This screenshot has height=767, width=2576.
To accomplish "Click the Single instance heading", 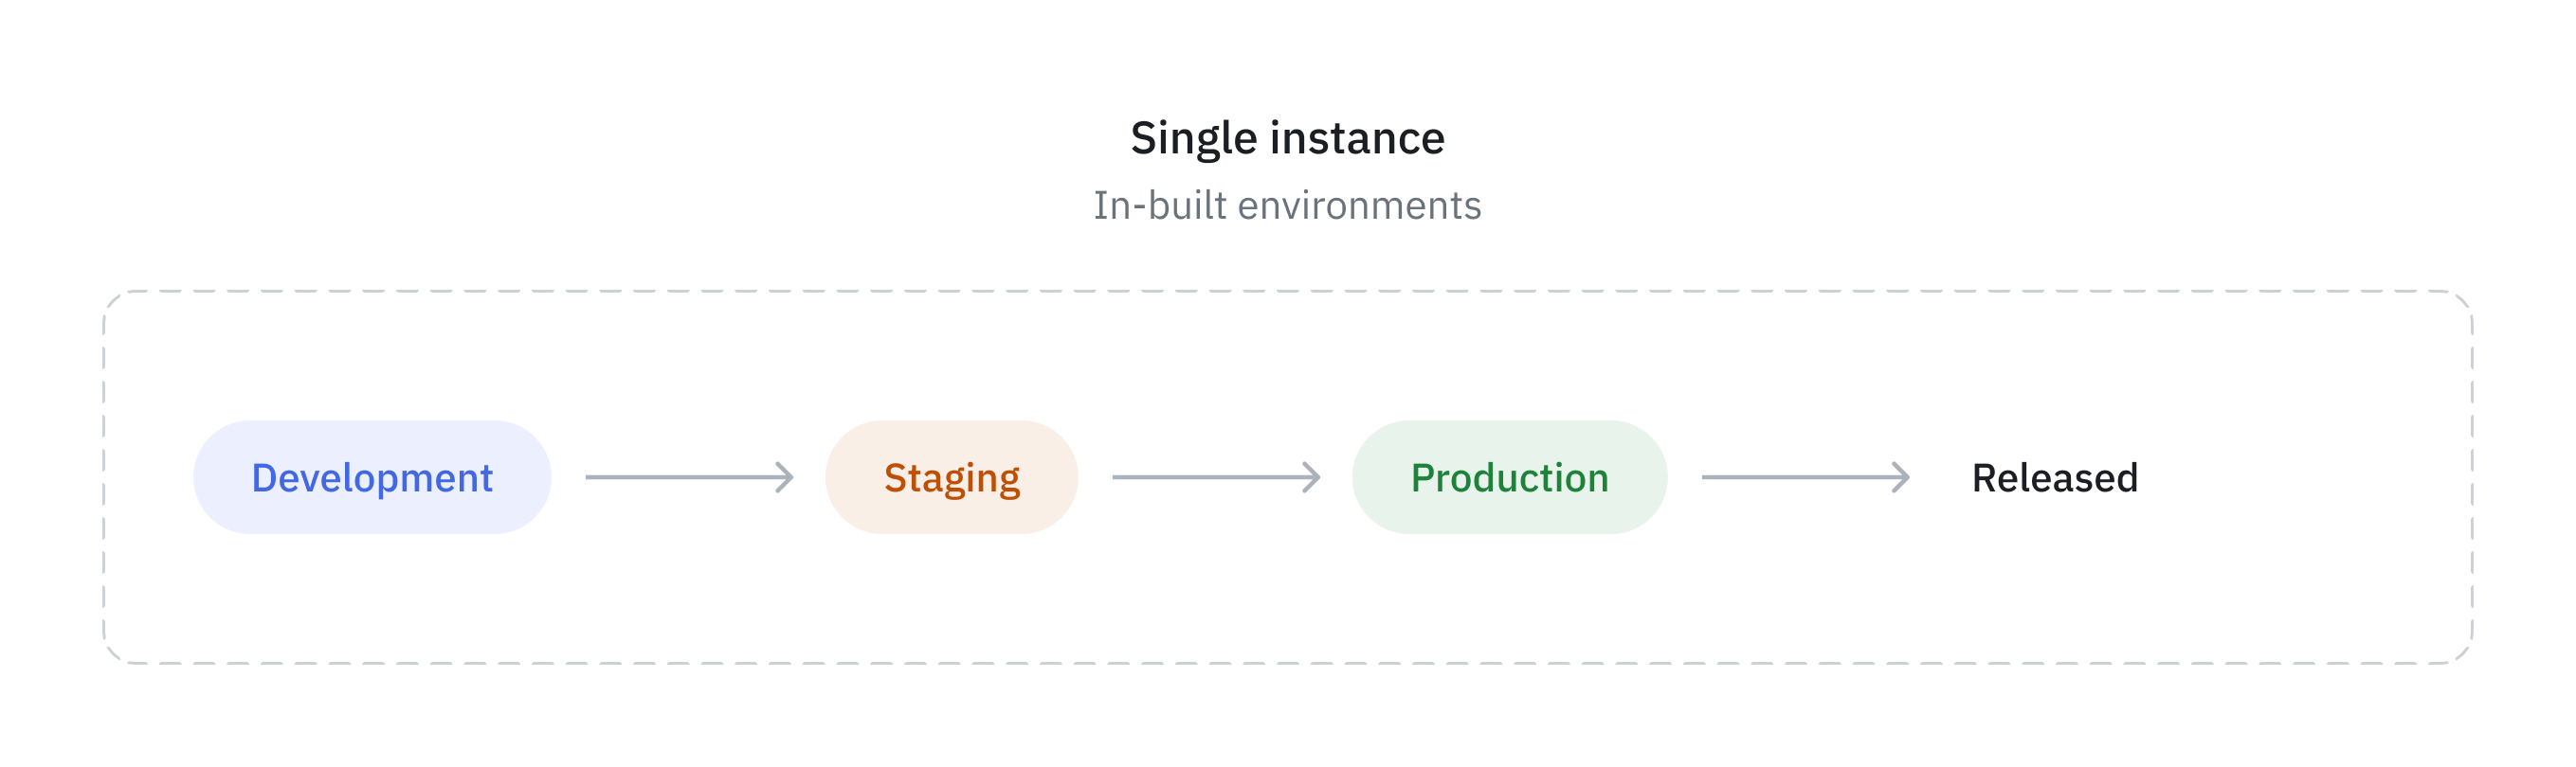I will pos(1287,138).
